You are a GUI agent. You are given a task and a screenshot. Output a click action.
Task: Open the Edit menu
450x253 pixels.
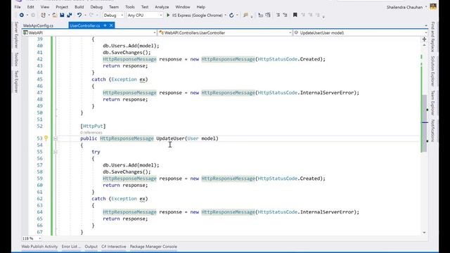click(30, 7)
